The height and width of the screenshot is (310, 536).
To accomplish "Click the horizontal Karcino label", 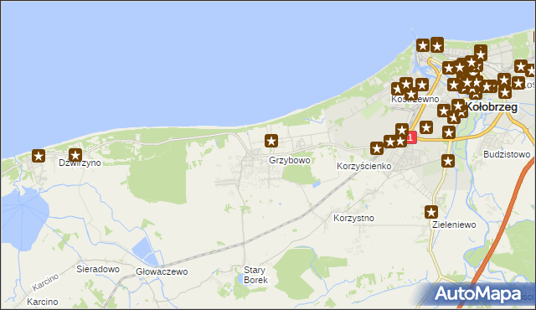I will click(43, 302).
